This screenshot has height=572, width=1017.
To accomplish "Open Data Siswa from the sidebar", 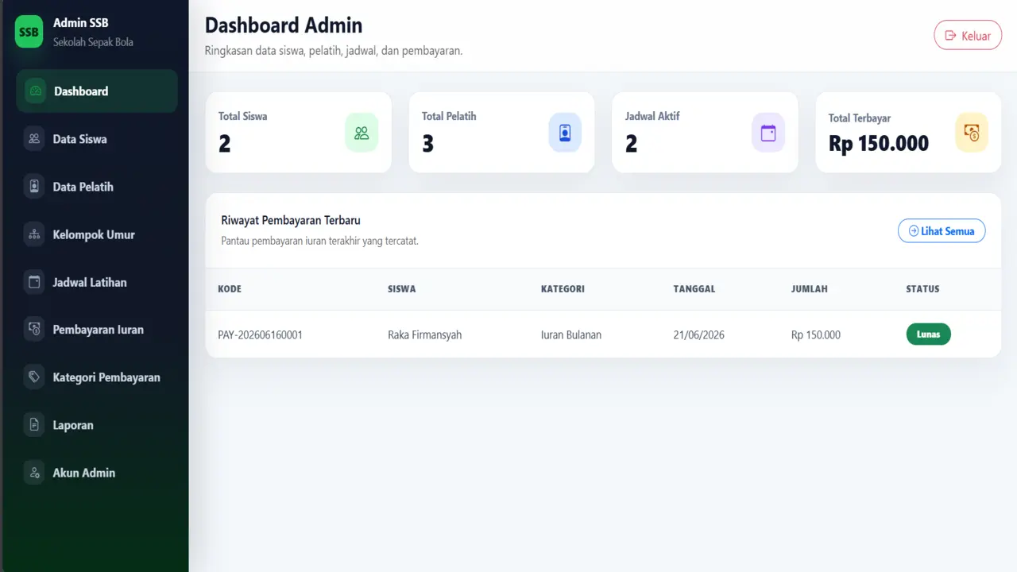I will [x=96, y=139].
